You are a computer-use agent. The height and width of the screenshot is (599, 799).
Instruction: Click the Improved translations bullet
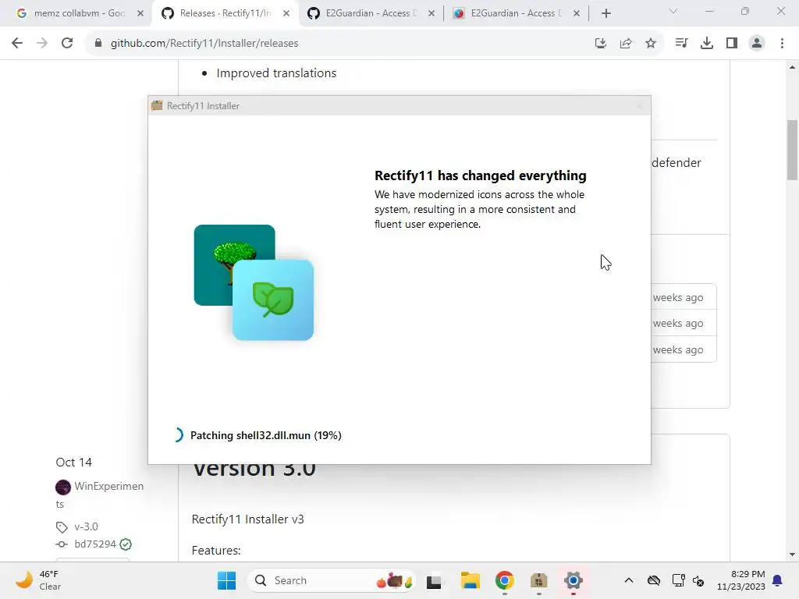pyautogui.click(x=276, y=73)
